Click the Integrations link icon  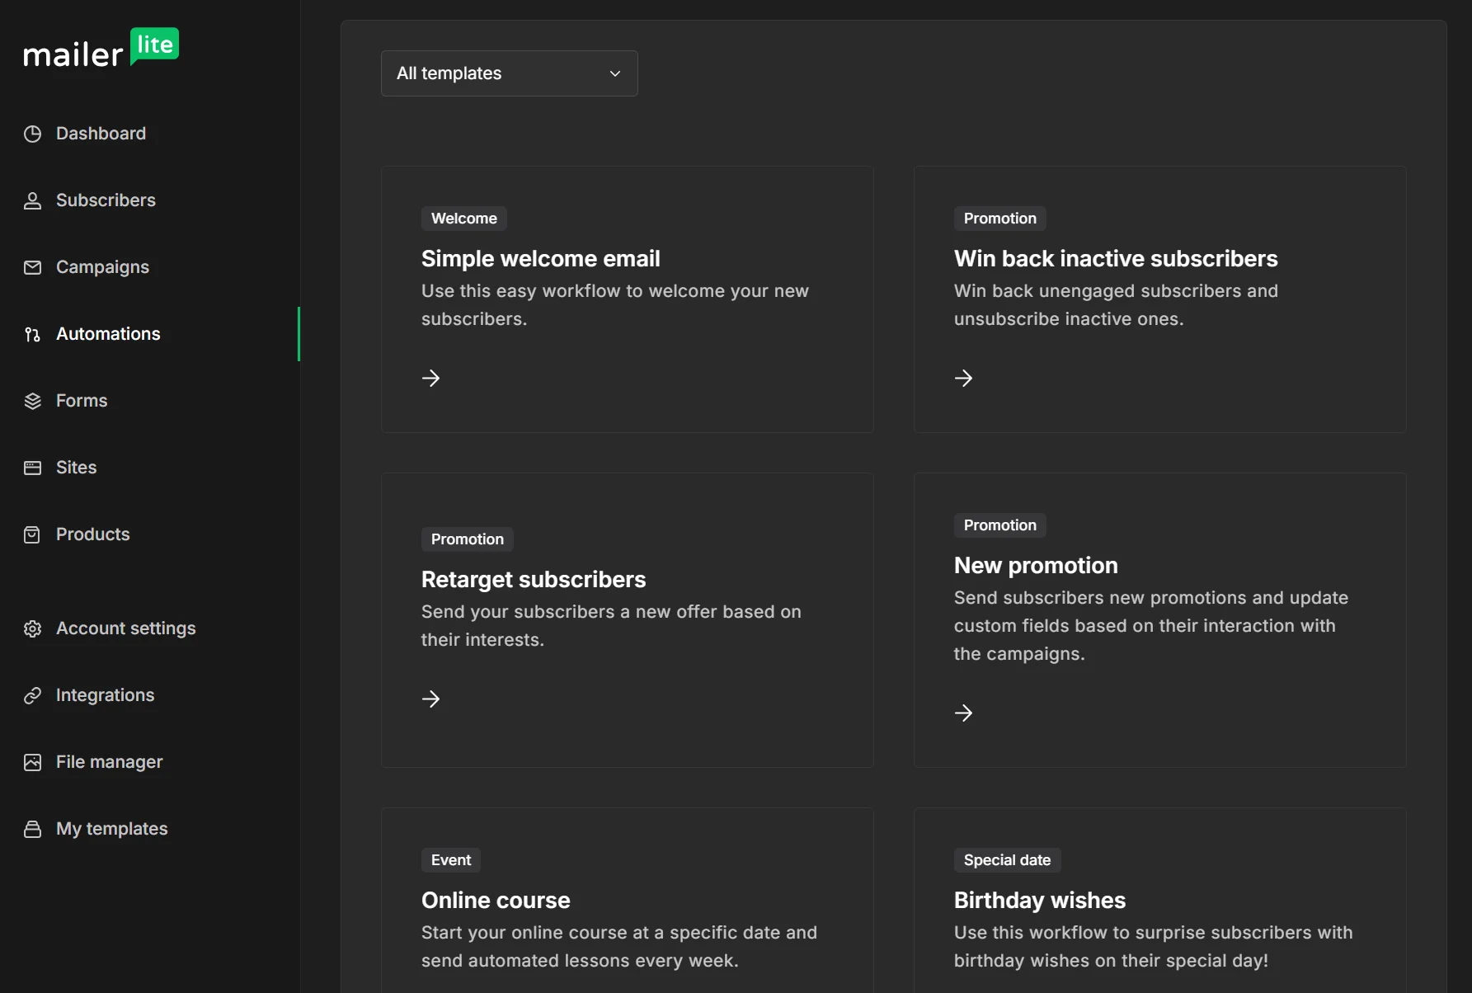pos(32,695)
